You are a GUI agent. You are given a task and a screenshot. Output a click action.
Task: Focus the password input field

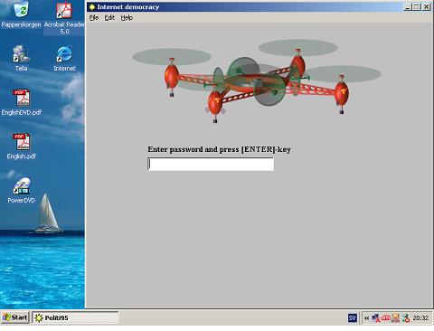click(211, 165)
